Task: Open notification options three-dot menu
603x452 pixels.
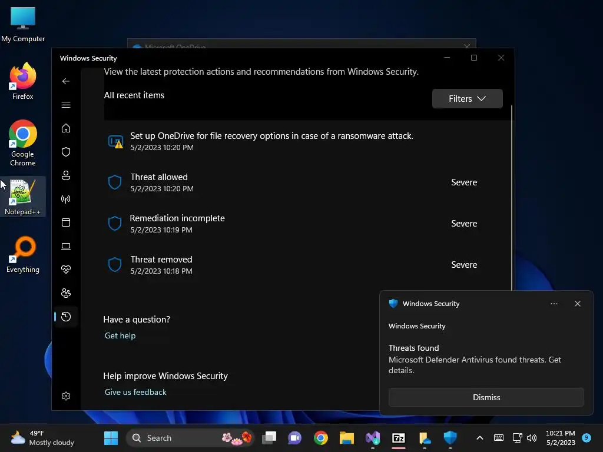Action: point(554,304)
